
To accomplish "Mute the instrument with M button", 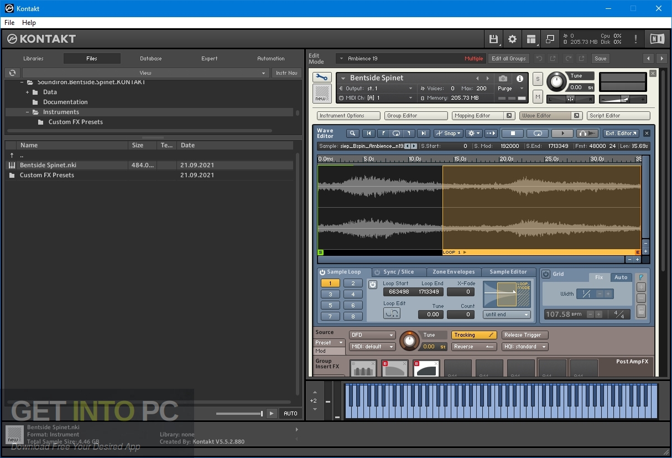I will tap(538, 97).
